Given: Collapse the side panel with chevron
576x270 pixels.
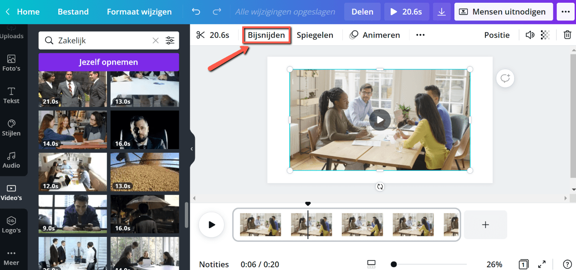Looking at the screenshot, I should (192, 149).
